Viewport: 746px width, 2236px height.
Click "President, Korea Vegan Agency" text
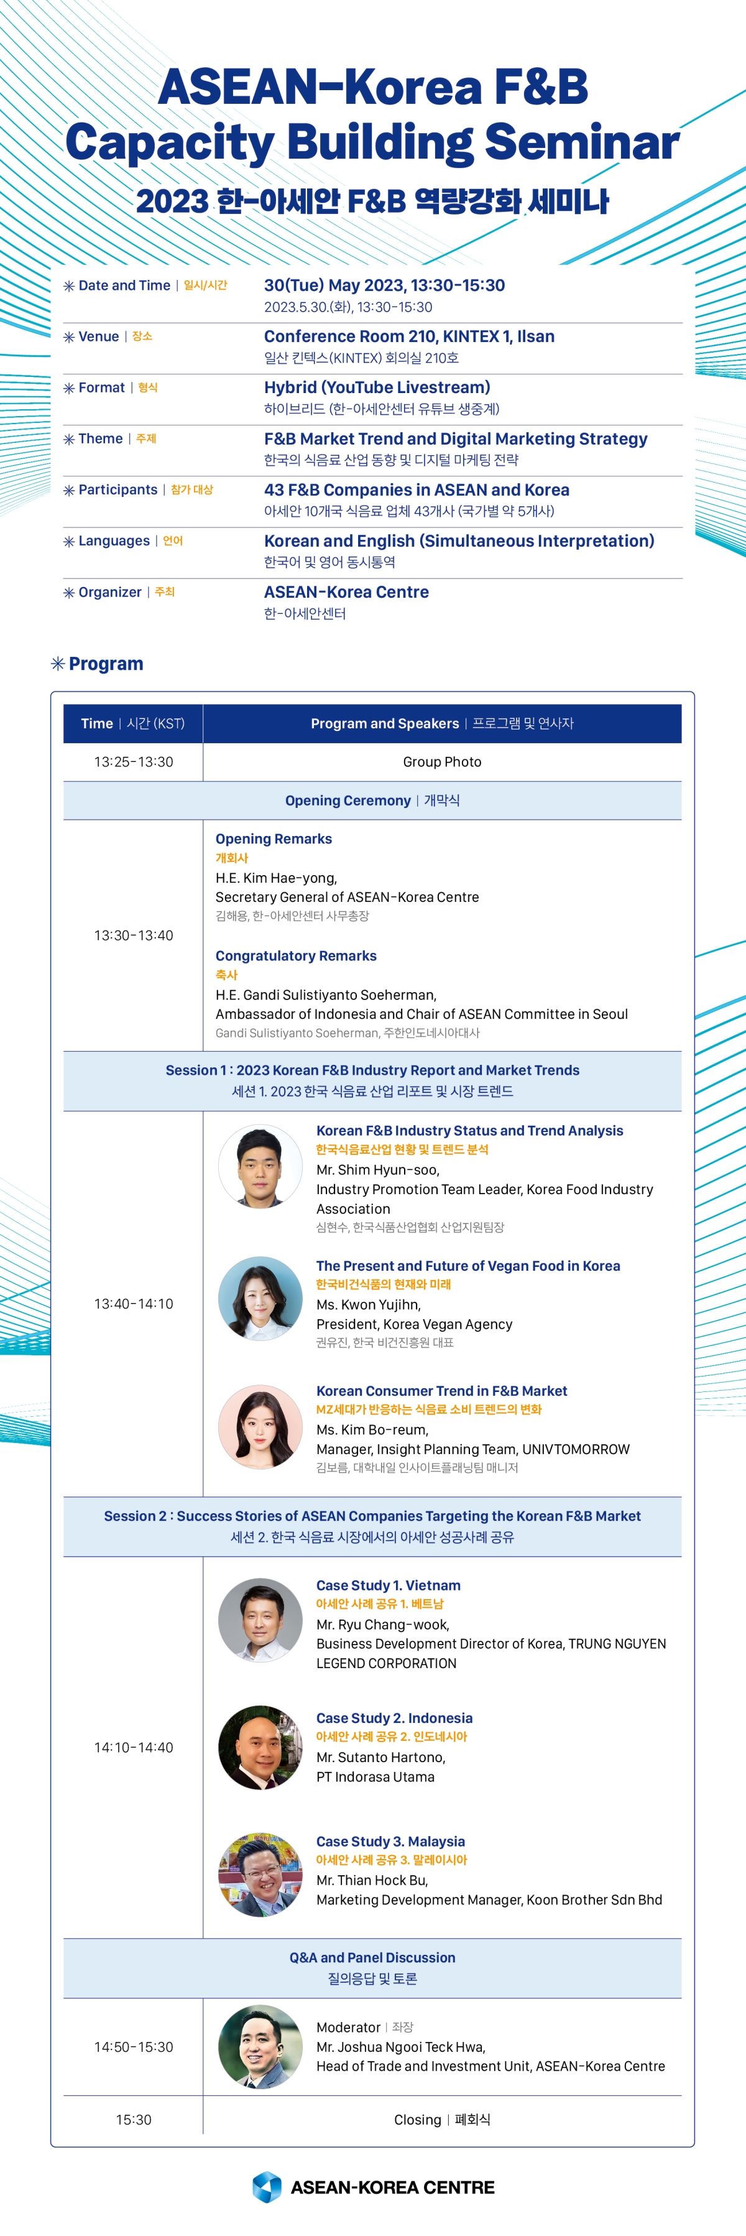[x=414, y=1325]
